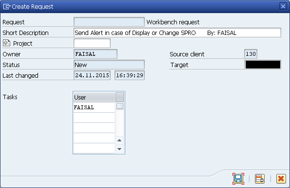The image size is (290, 188).
Task: Click the Last changed time 16:39:29
Action: click(x=130, y=75)
